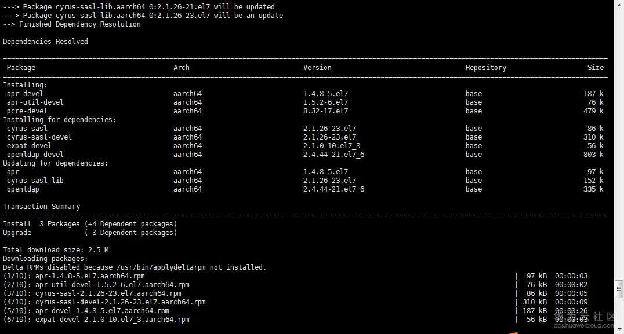
Task: Select the pcre-devel package name
Action: coord(27,111)
